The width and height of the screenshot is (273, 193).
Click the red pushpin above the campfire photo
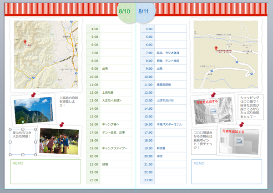pos(61,124)
